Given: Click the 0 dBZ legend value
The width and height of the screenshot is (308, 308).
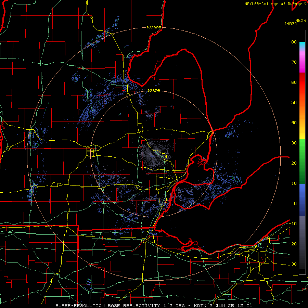Looking at the screenshot, I should 295,204.
